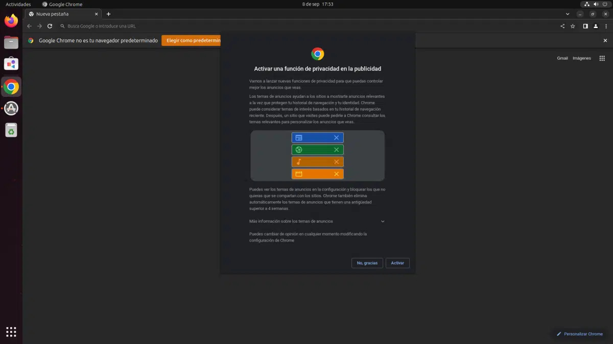Image resolution: width=613 pixels, height=344 pixels.
Task: Go back with the browser back arrow
Action: point(29,26)
